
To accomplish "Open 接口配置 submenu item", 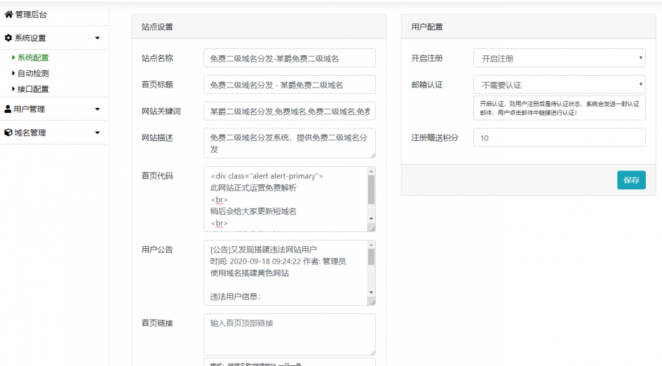I will 33,89.
